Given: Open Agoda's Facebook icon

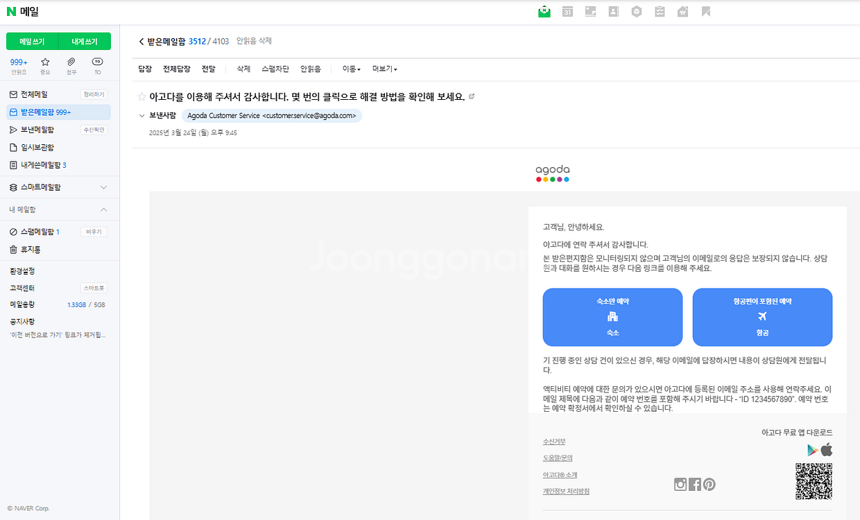Looking at the screenshot, I should point(695,485).
